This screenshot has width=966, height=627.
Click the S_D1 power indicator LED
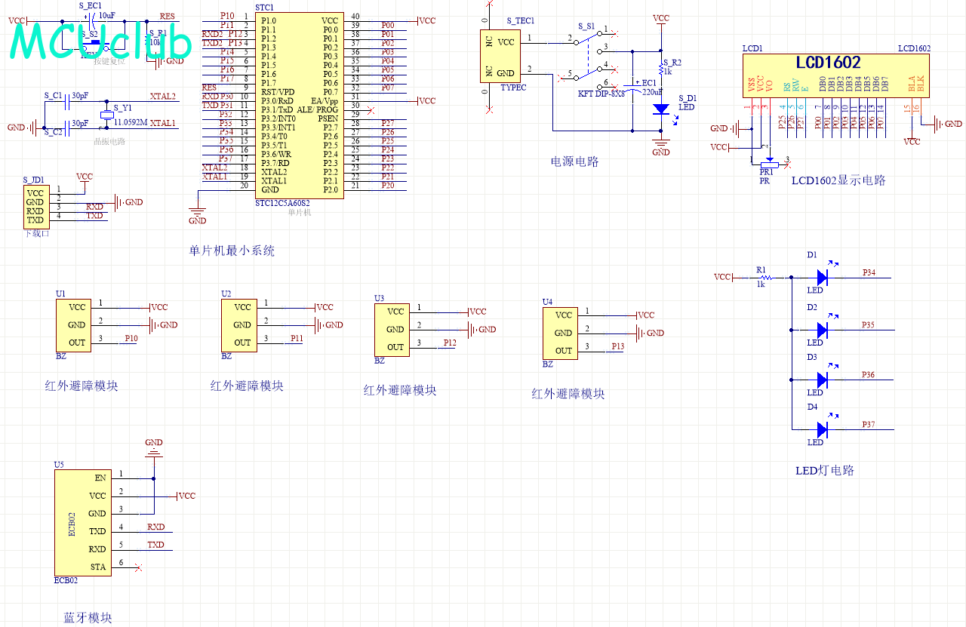tap(661, 109)
